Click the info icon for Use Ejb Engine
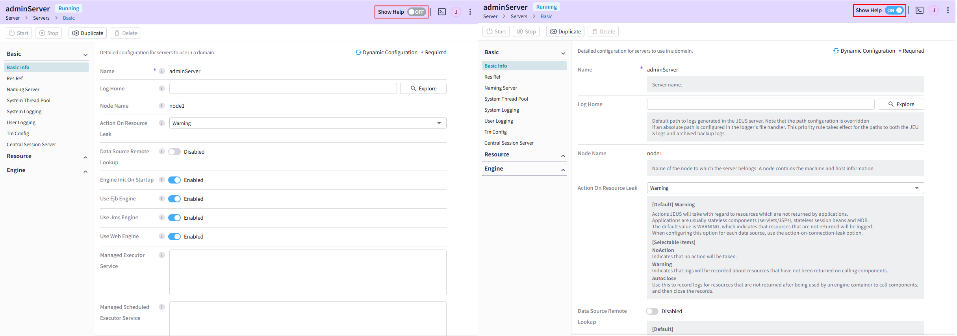957x336 pixels. point(161,198)
